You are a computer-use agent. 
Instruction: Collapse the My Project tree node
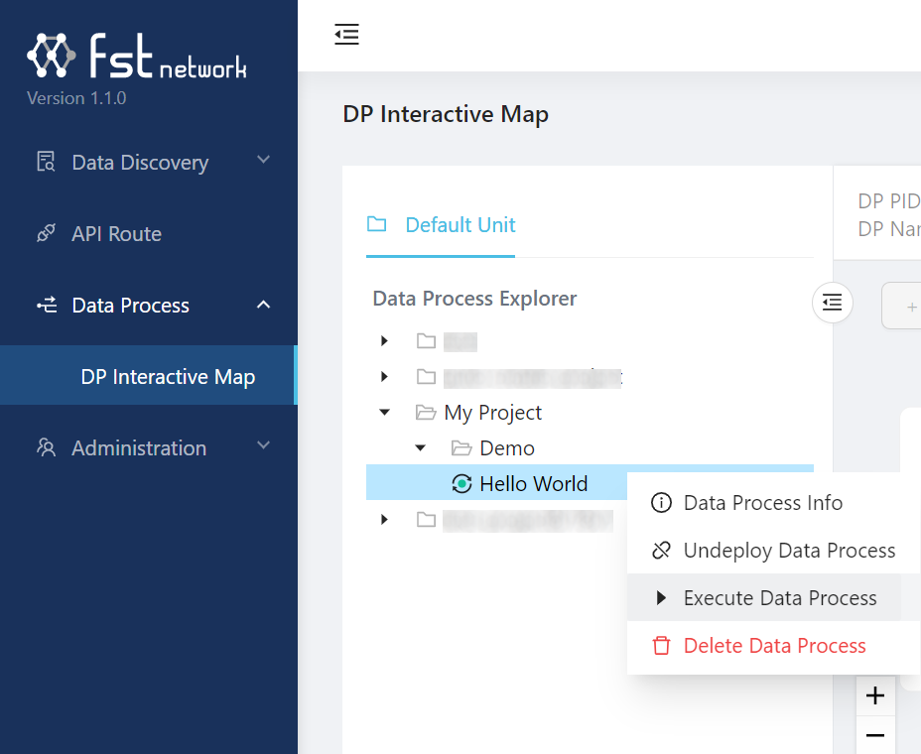point(385,413)
